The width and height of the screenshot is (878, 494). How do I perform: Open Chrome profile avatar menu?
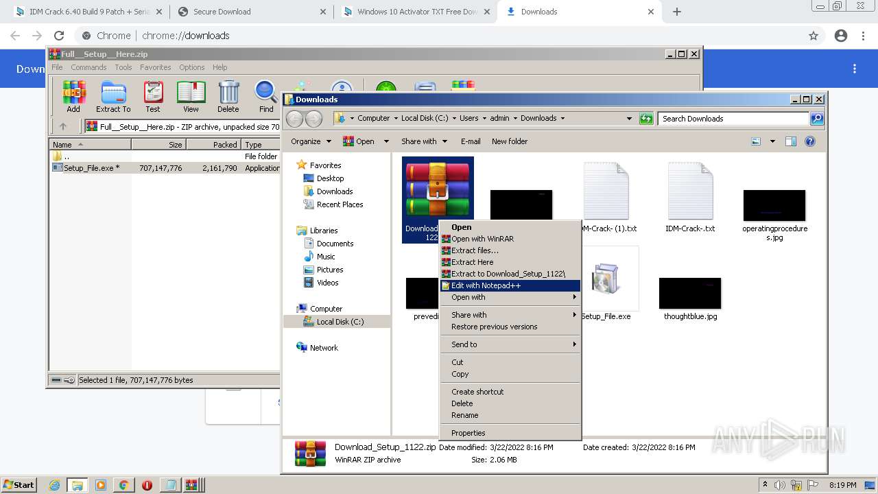point(841,36)
